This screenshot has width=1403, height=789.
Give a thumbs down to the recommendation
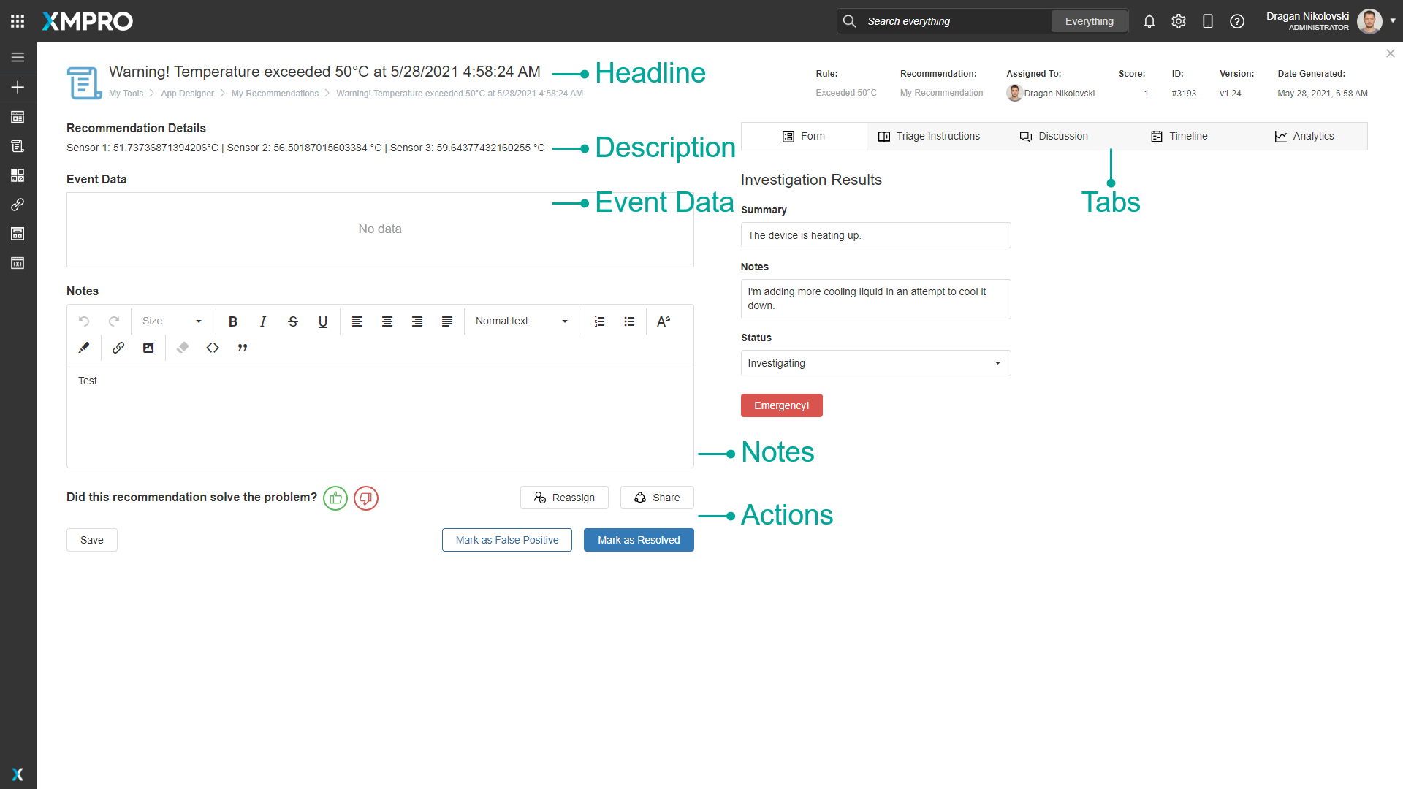pyautogui.click(x=365, y=498)
